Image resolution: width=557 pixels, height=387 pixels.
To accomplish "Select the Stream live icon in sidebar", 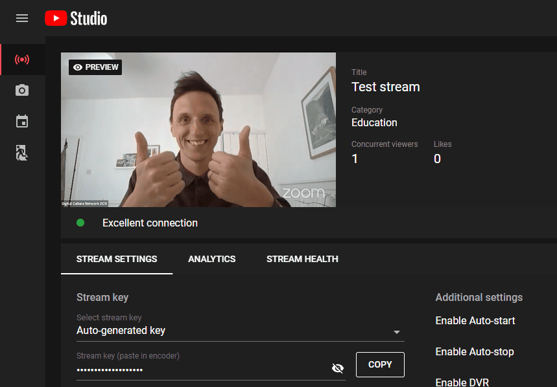I will coord(22,60).
